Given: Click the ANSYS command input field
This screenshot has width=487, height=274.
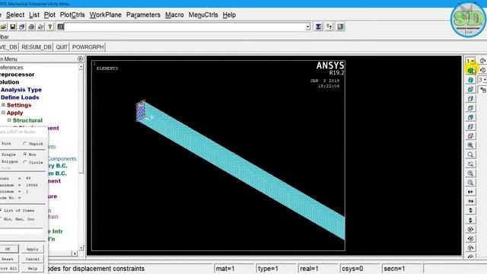Looking at the screenshot, I should (185, 27).
